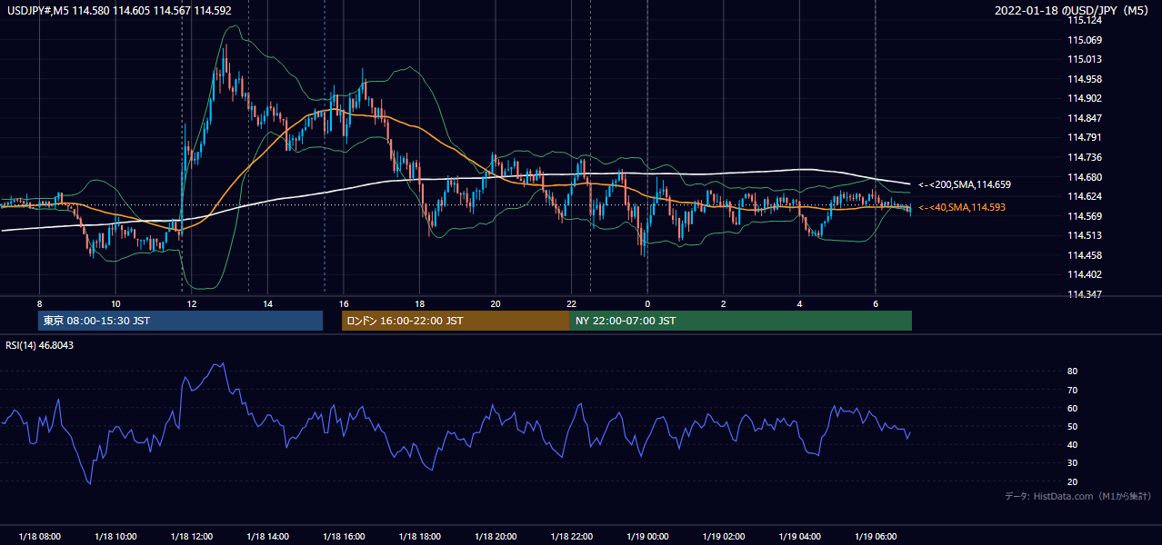This screenshot has height=545, width=1162.
Task: Select the ロンドン 16:00-22:00 JST session bar
Action: pos(456,321)
